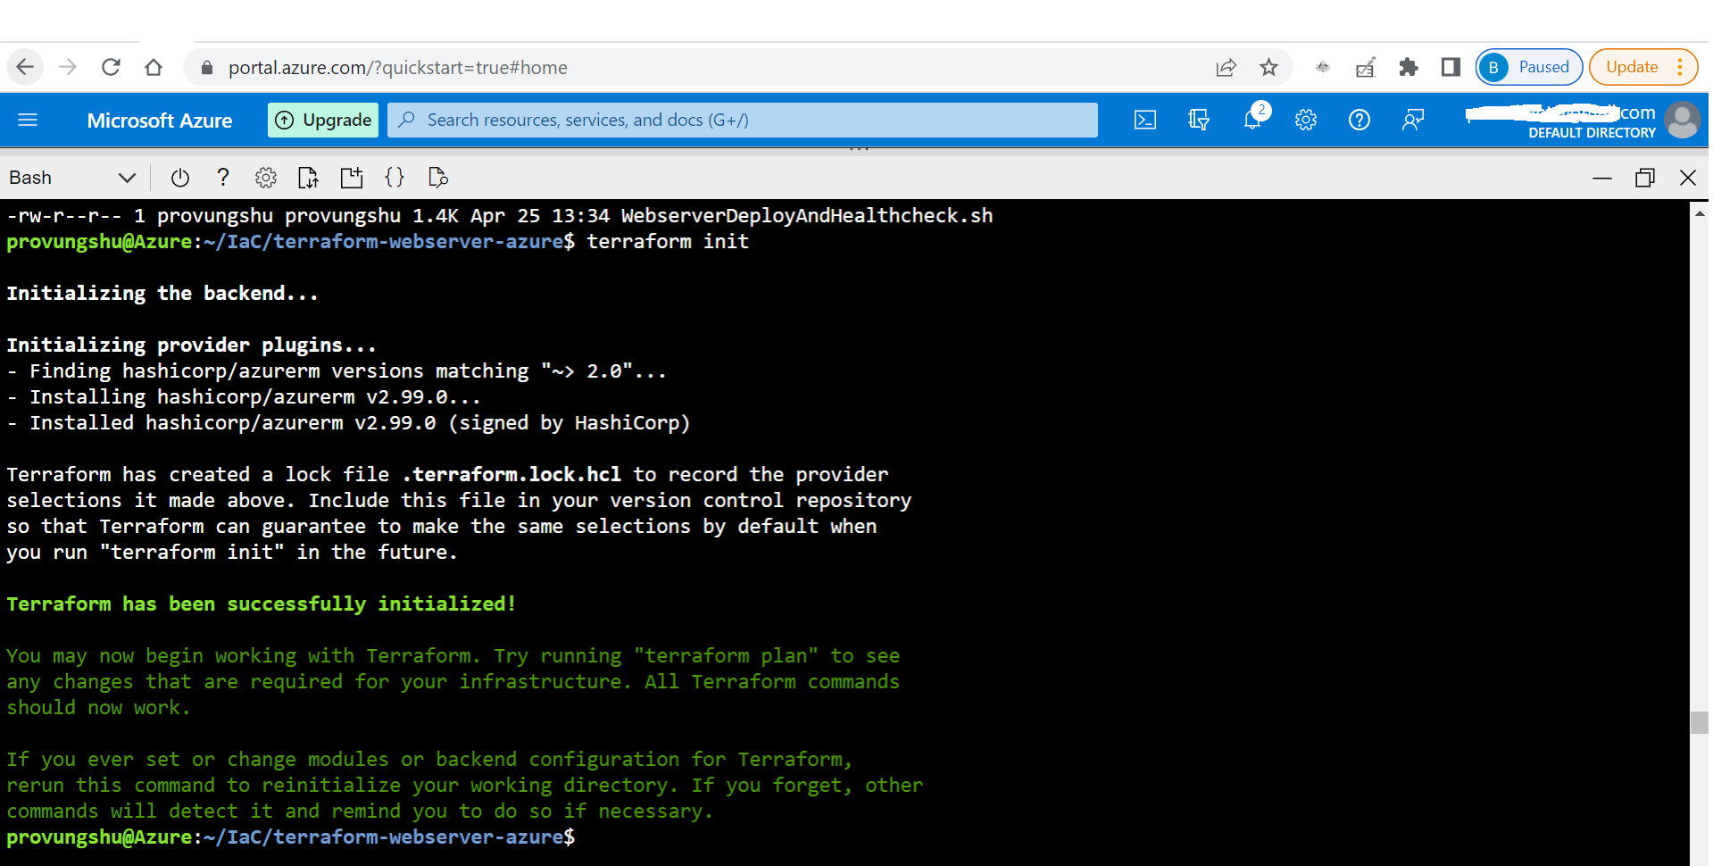
Task: Send feedback using the person speech icon
Action: 1413,120
